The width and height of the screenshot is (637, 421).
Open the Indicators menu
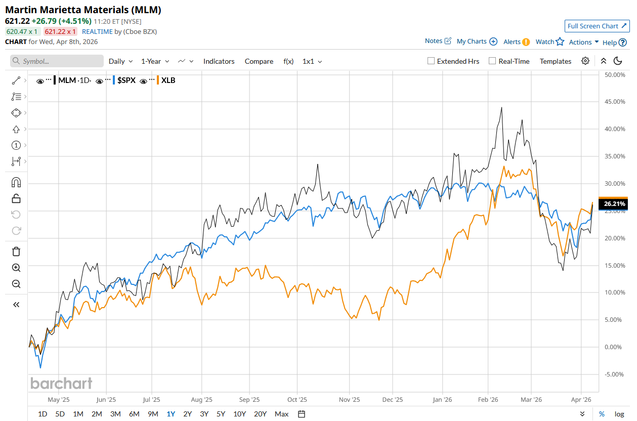[x=219, y=61]
